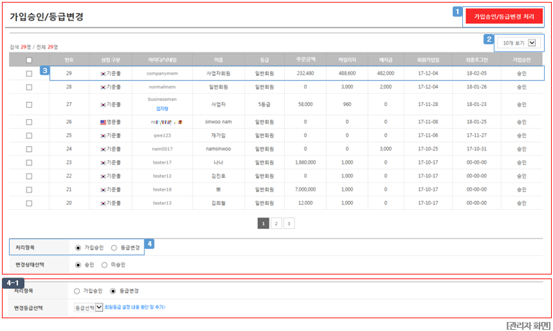Go to page 2 of member list
553x331 pixels.
[276, 223]
